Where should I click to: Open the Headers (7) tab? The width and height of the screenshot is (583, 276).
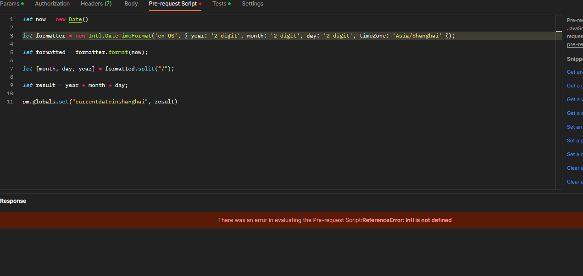click(x=96, y=4)
